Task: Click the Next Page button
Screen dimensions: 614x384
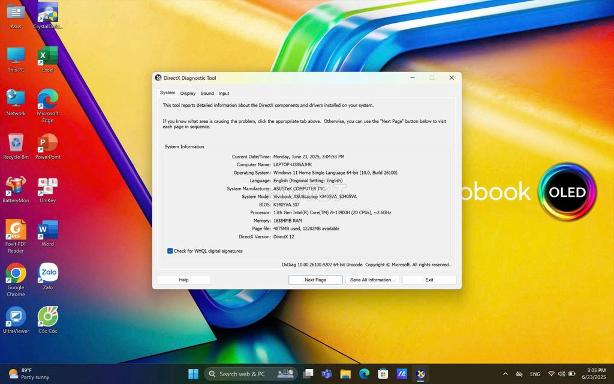Action: pos(315,280)
